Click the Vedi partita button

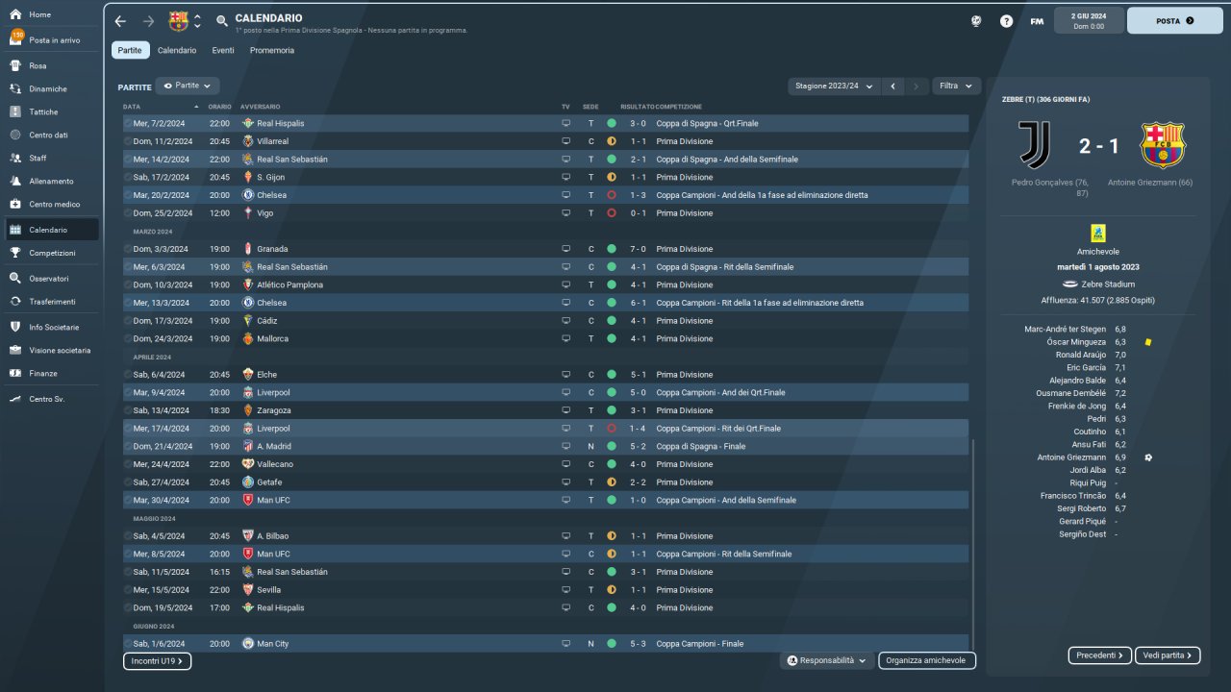[1168, 655]
